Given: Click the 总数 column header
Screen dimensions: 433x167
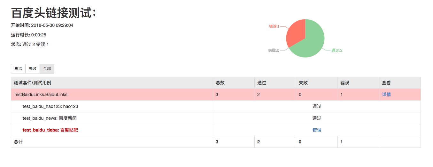Looking at the screenshot, I should pyautogui.click(x=220, y=83).
